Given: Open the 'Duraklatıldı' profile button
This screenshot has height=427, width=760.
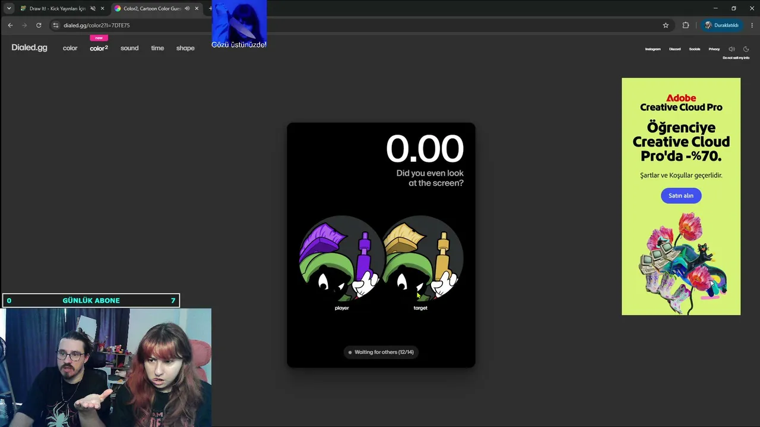Looking at the screenshot, I should tap(721, 25).
